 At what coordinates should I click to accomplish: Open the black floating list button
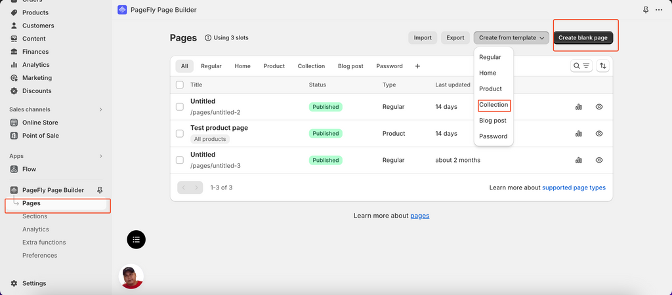(136, 239)
